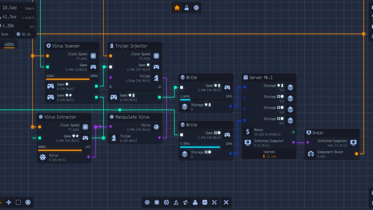Switch to the flask research tab
The height and width of the screenshot is (210, 373).
point(186,8)
